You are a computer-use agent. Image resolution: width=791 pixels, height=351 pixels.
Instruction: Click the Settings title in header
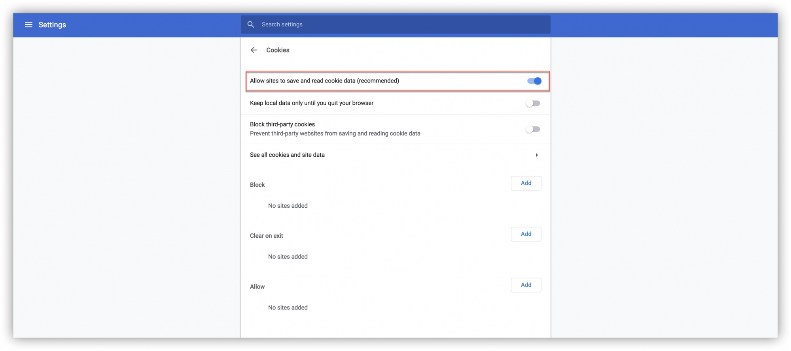point(52,25)
